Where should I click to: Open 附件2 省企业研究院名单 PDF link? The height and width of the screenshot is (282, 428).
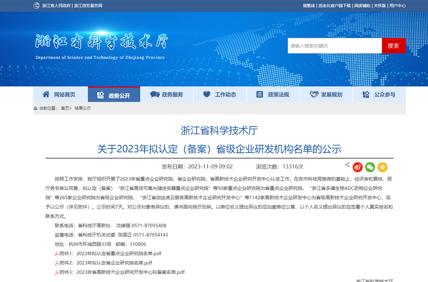114,263
